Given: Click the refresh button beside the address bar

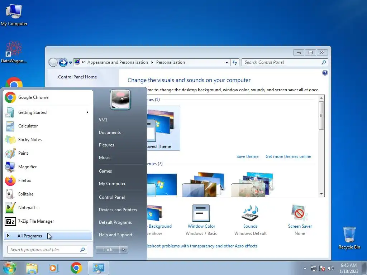Looking at the screenshot, I should click(x=235, y=62).
